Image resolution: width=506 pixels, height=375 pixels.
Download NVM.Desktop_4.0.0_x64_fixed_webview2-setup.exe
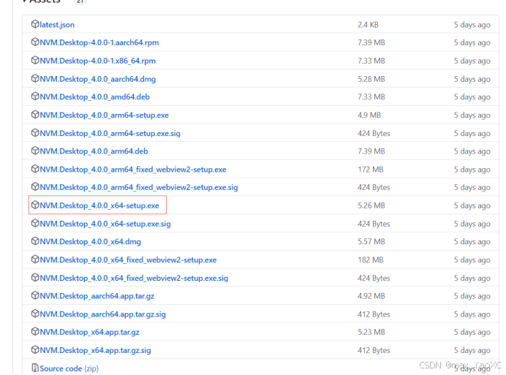128,260
